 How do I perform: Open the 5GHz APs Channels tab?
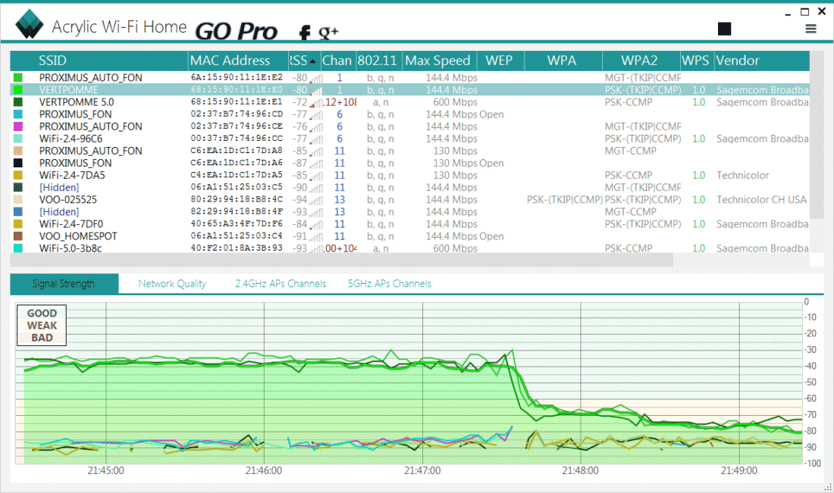pos(390,284)
